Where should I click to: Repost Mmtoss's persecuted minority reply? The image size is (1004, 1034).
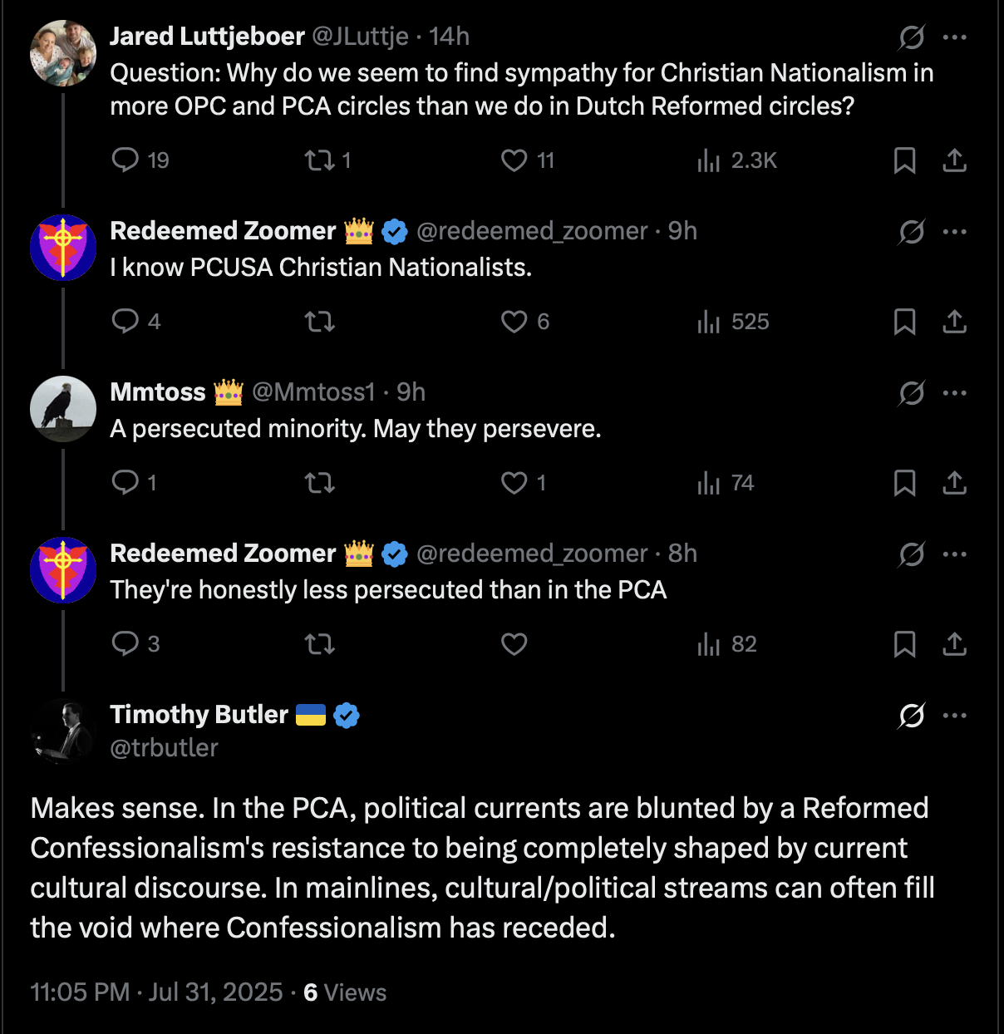[319, 482]
